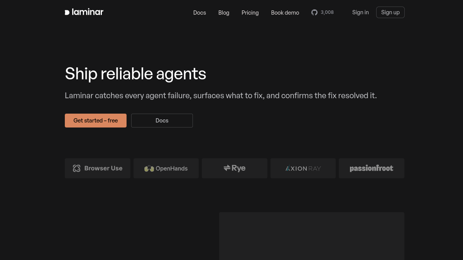Open the GitHub repository star icon
463x260 pixels.
[x=314, y=12]
